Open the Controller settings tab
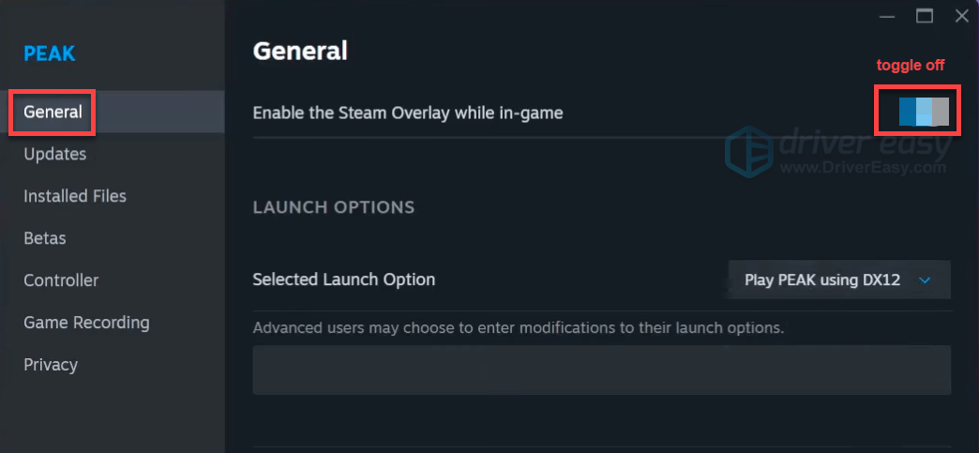Screen dimensions: 979x453 61,280
